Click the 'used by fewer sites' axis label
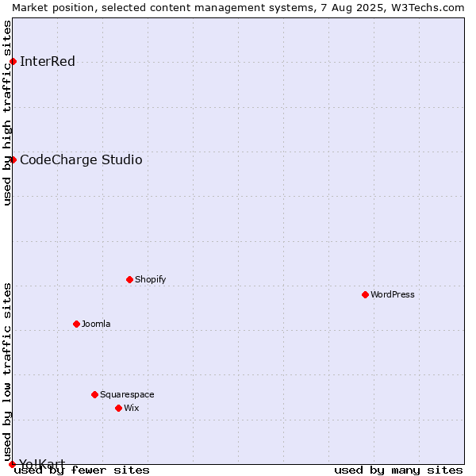This screenshot has height=476, width=476. [82, 470]
